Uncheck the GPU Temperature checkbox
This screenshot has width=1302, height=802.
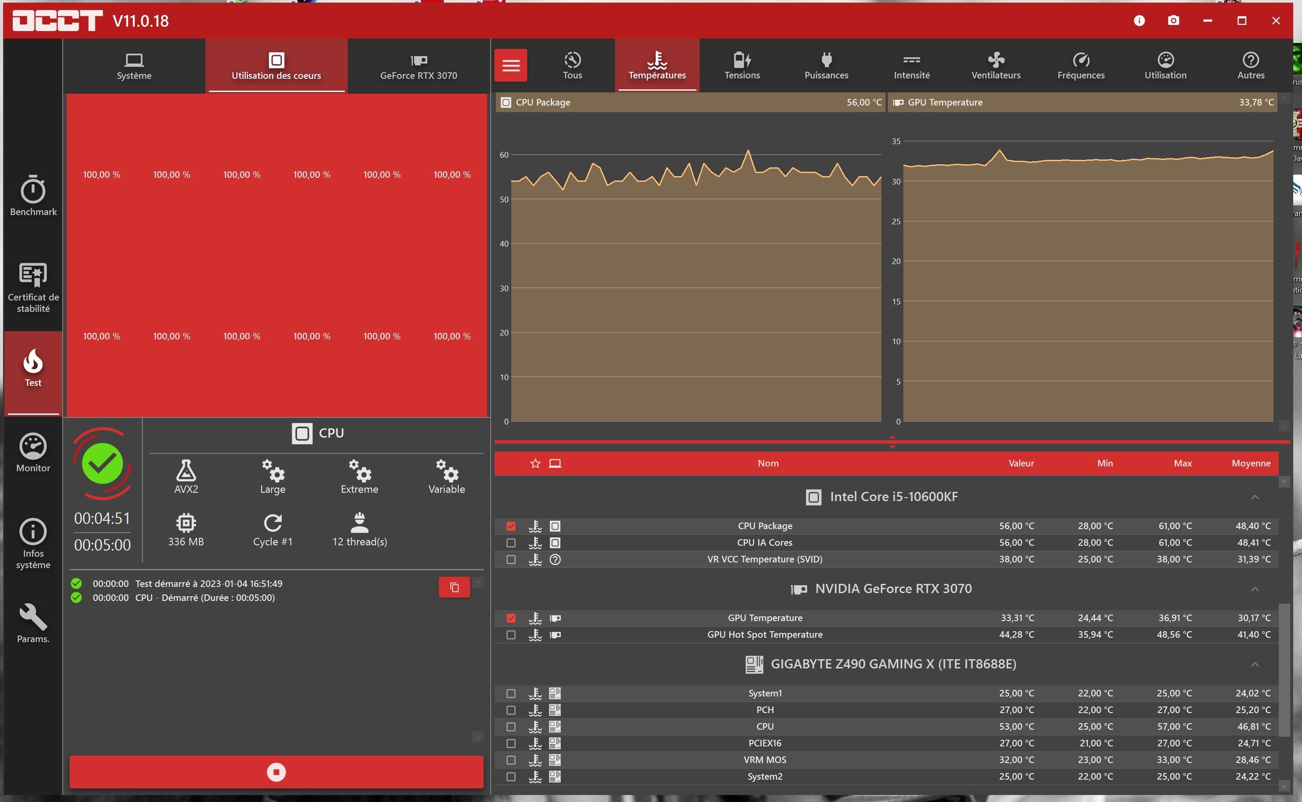pos(511,618)
